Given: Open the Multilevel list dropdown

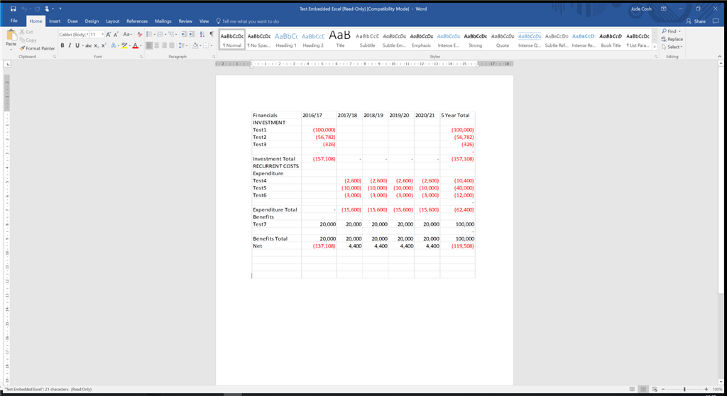Looking at the screenshot, I should [x=176, y=34].
